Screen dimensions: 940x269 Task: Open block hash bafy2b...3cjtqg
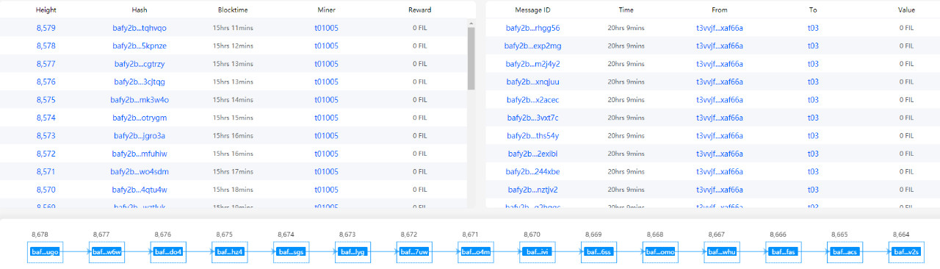pos(140,82)
